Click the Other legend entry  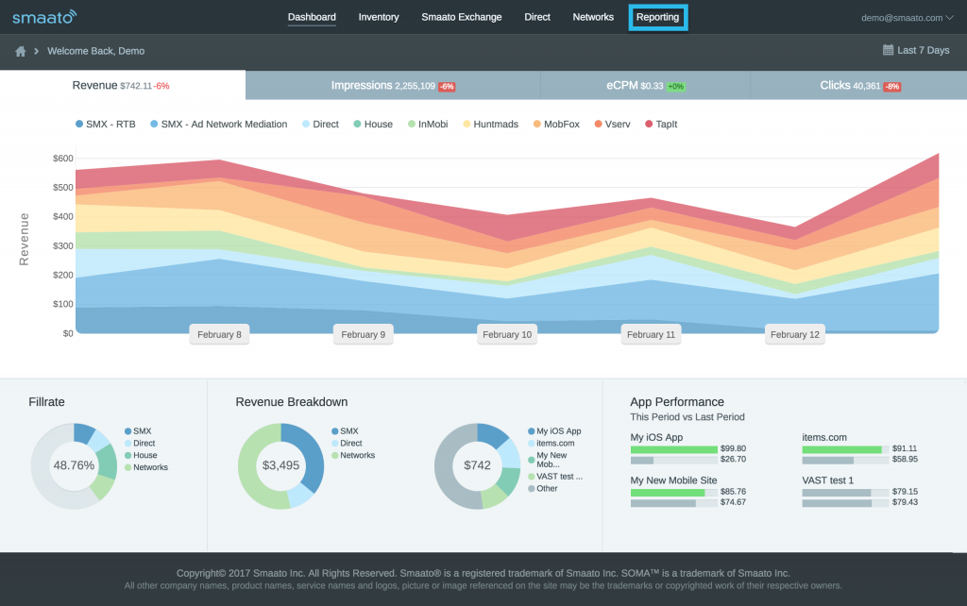pyautogui.click(x=543, y=488)
